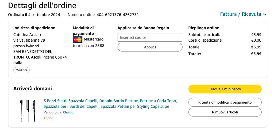Click the bold Totale label in order summary
Viewport: 272px width, 132px height.
[x=195, y=54]
